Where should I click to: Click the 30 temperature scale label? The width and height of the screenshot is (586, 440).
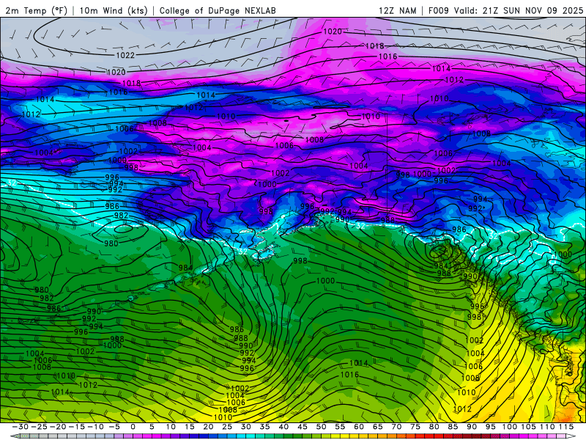(246, 427)
